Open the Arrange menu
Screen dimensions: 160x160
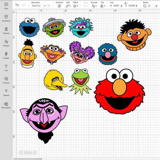(x=94, y=6)
